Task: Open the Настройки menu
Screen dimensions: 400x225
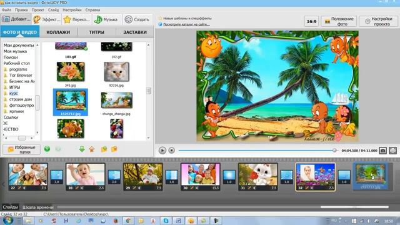Action: click(x=72, y=10)
